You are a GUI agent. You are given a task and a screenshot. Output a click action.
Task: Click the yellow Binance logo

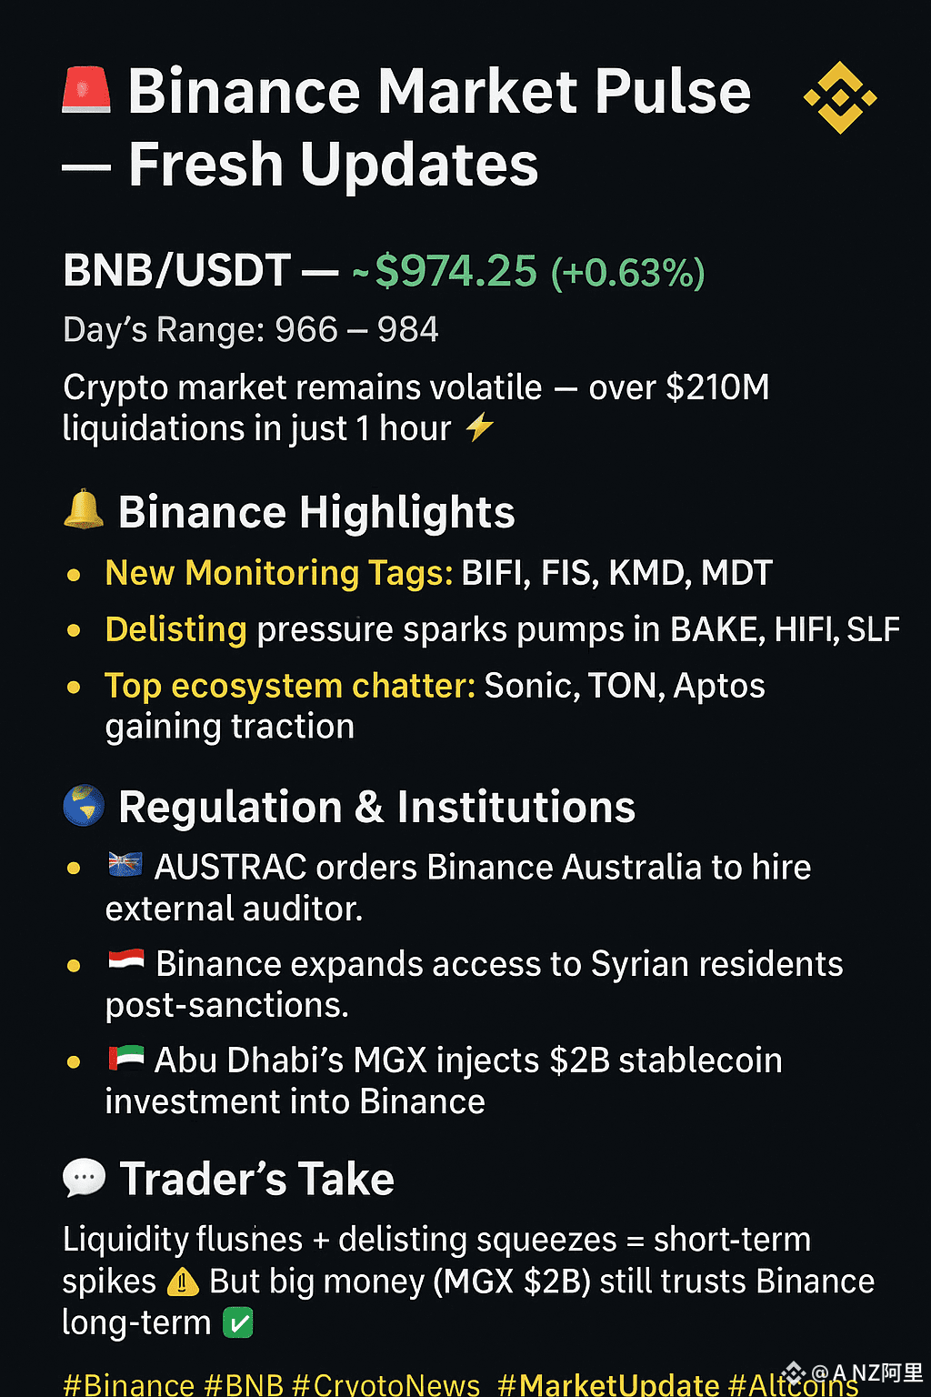coord(840,97)
